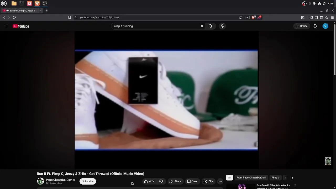Switch to Brave browser in taskbar
Viewport: 336px width, 189px height.
[37, 3]
